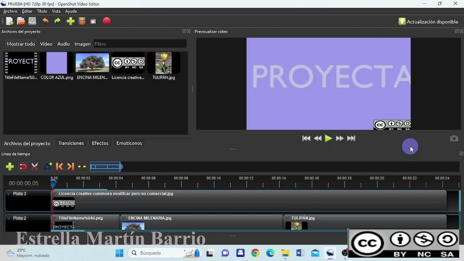Close the Archivos del proyecto panel
The image size is (464, 261).
click(188, 32)
